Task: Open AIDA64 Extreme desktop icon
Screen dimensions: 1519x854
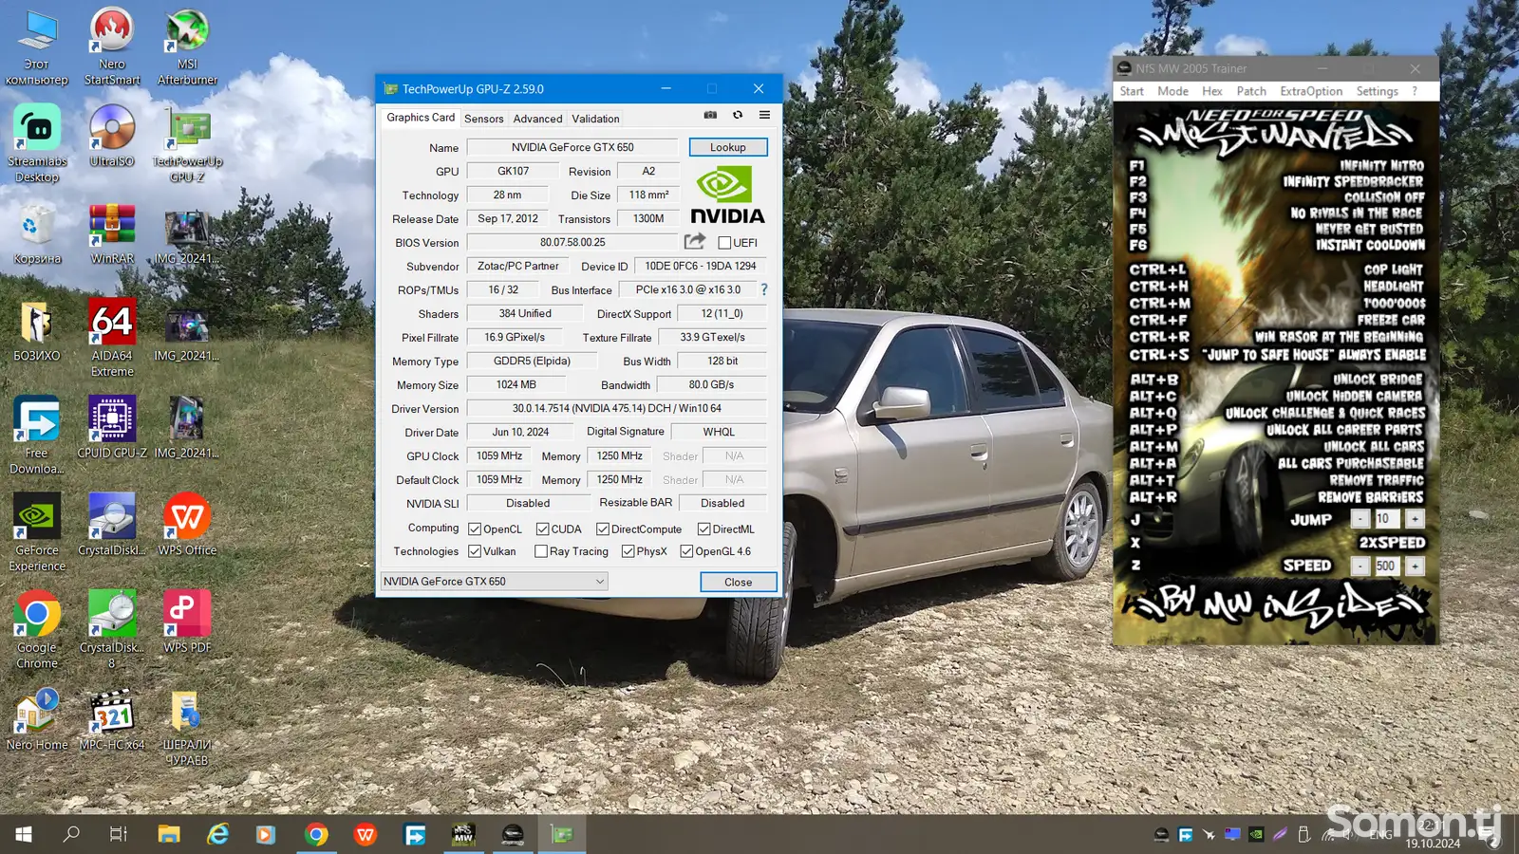Action: tap(112, 338)
